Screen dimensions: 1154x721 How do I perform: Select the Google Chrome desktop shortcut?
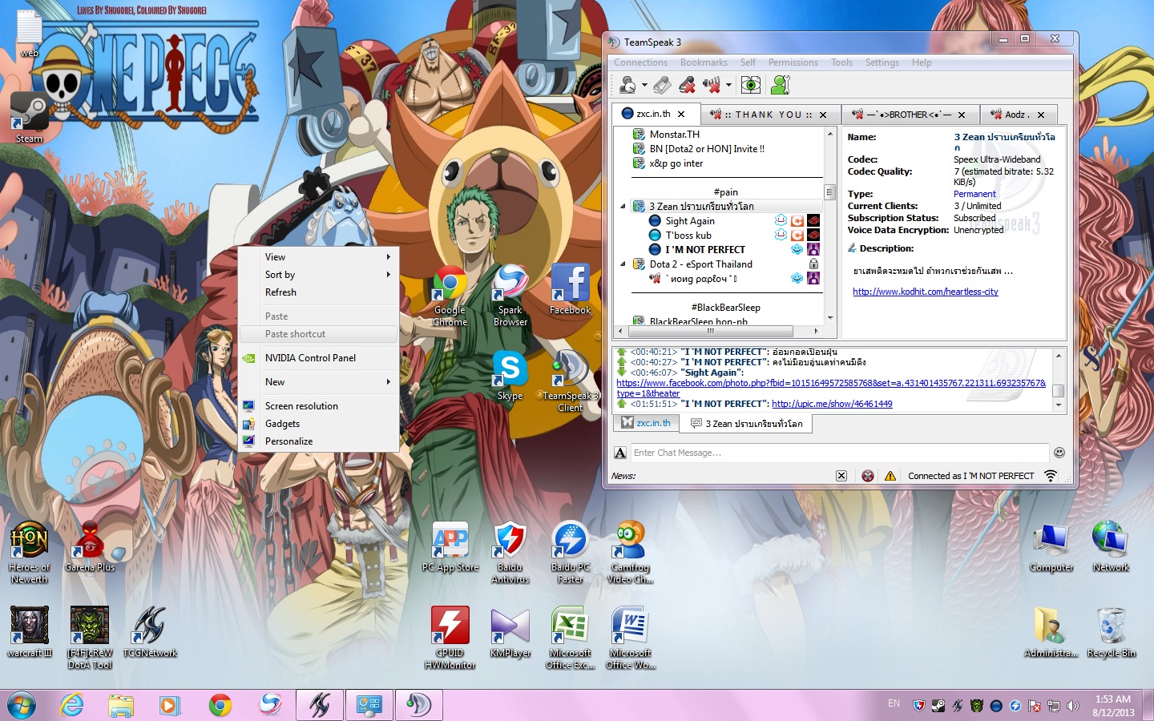click(x=450, y=296)
